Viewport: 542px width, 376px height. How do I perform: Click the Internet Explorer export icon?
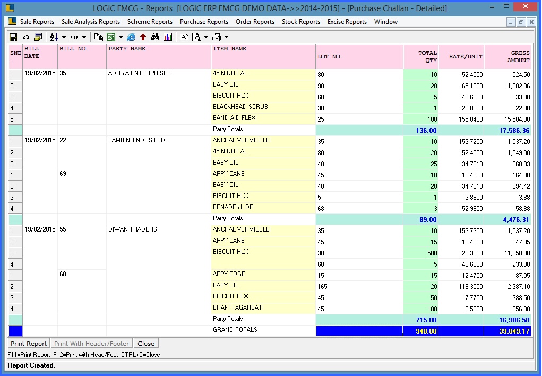click(131, 37)
